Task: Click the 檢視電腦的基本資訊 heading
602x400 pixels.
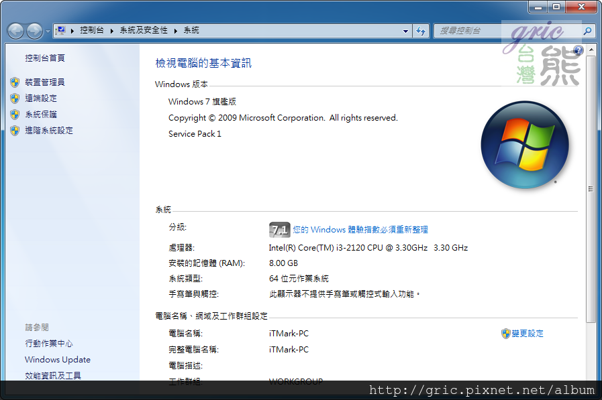Action: click(x=203, y=63)
